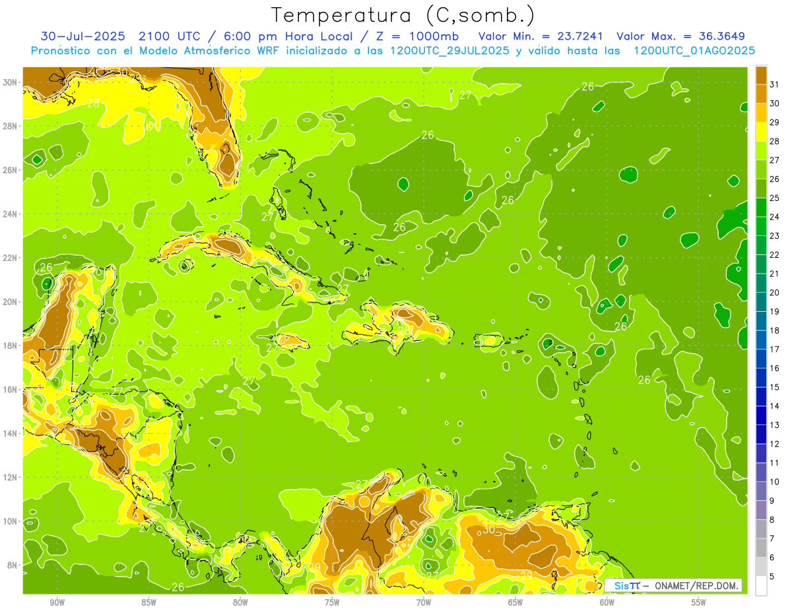Click the '60W' longitude axis label
Screen dimensions: 792x611
pyautogui.click(x=607, y=602)
